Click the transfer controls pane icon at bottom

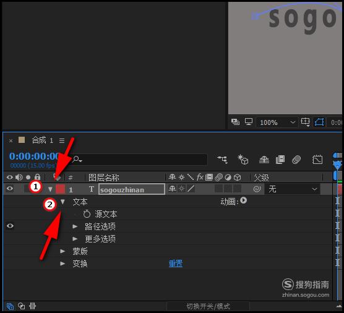(x=21, y=306)
